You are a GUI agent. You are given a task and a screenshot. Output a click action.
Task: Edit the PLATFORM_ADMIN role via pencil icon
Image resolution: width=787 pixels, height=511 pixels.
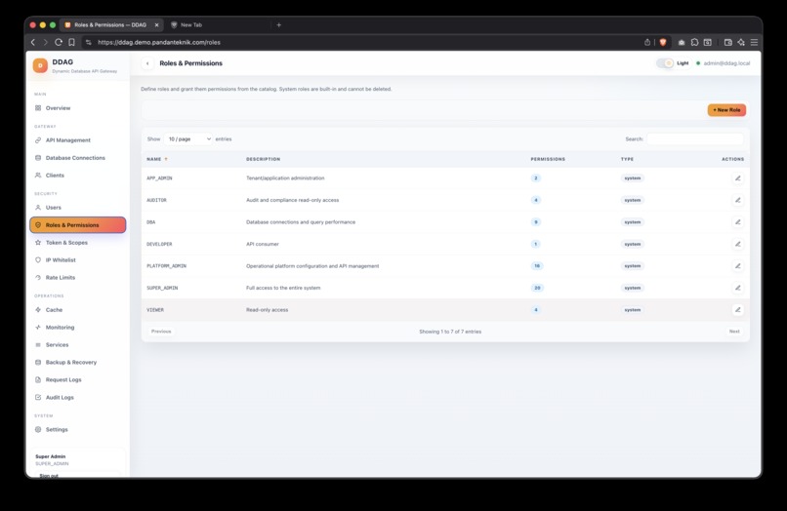coord(737,266)
